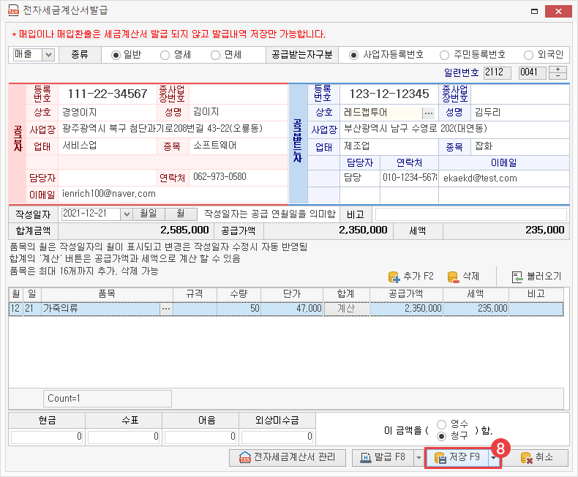Click the 취소 cancel button
The width and height of the screenshot is (578, 477).
[x=537, y=457]
